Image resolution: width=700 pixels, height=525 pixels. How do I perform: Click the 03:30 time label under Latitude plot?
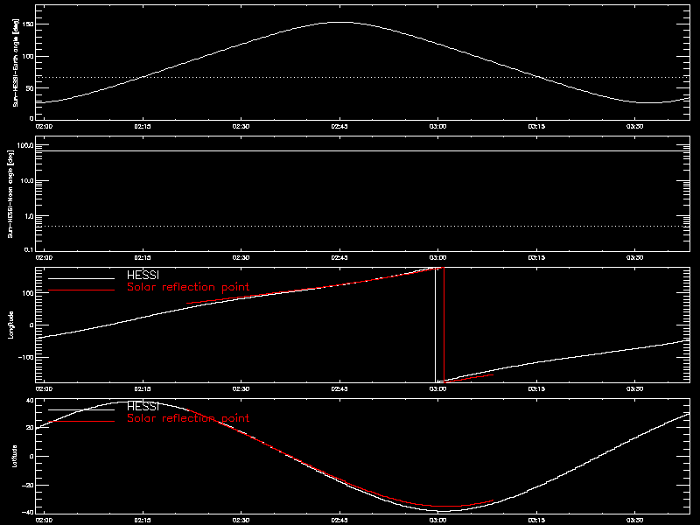pos(635,520)
